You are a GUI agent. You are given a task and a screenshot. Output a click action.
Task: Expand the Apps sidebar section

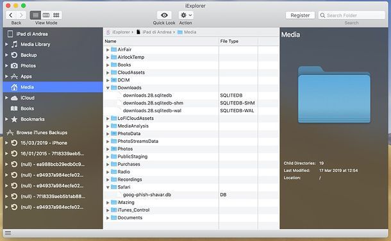[6, 76]
